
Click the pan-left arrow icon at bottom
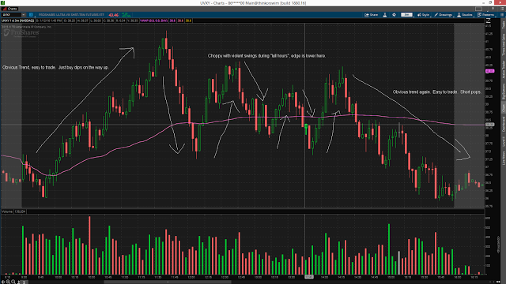click(3, 282)
